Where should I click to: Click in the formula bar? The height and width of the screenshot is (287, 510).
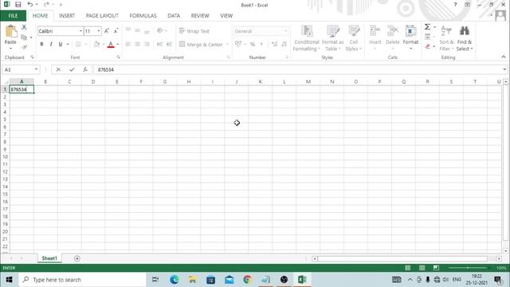(x=297, y=69)
